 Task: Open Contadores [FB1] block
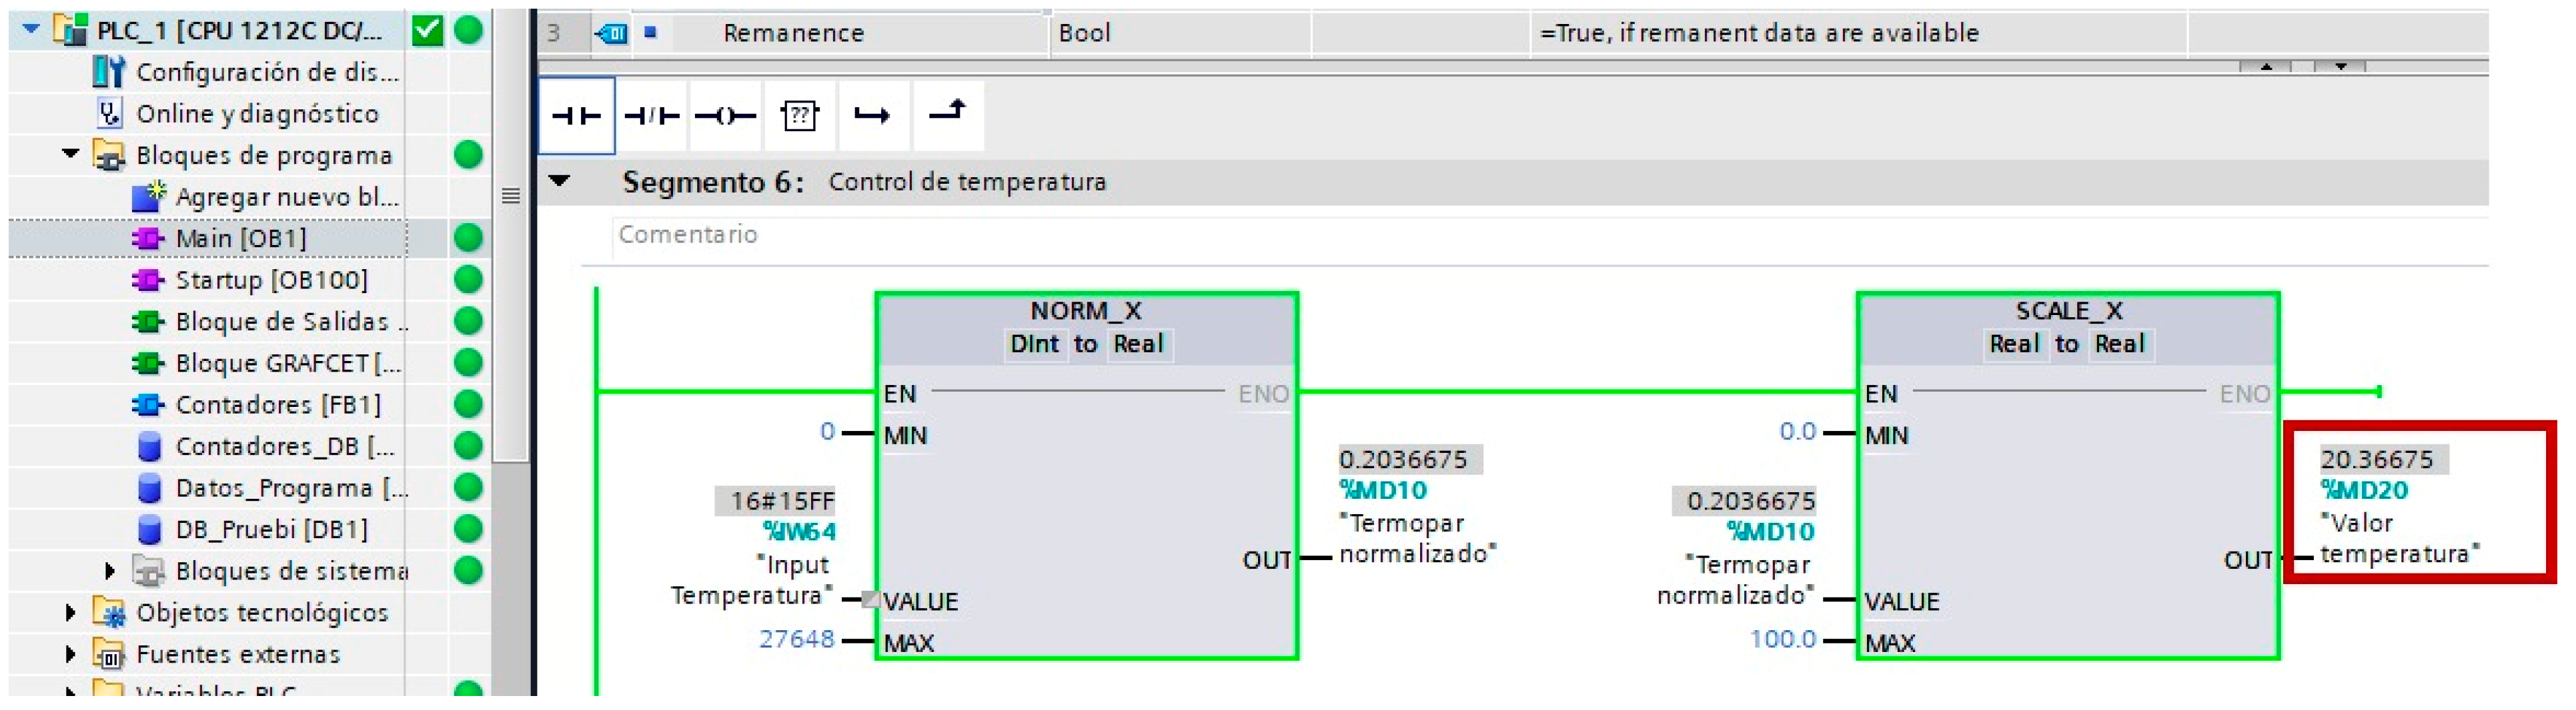[x=278, y=404]
